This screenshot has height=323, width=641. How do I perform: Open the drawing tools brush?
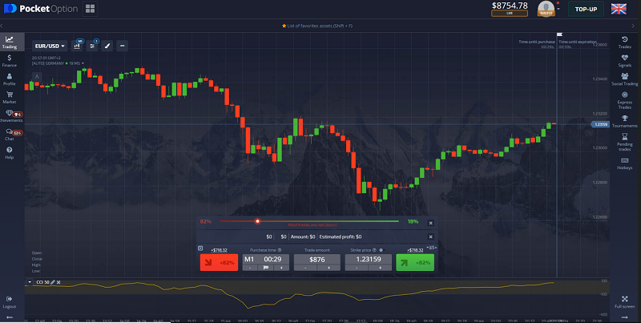[107, 46]
